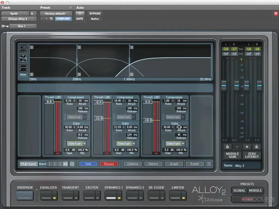The height and width of the screenshot is (209, 279).
Task: Click the Graph button
Action: (x=174, y=164)
